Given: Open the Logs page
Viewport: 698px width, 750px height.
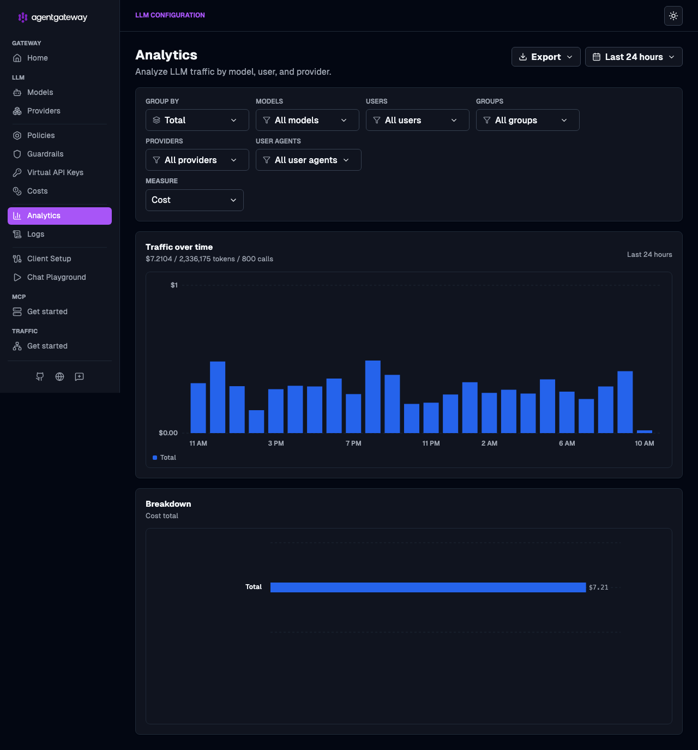Looking at the screenshot, I should pyautogui.click(x=60, y=234).
